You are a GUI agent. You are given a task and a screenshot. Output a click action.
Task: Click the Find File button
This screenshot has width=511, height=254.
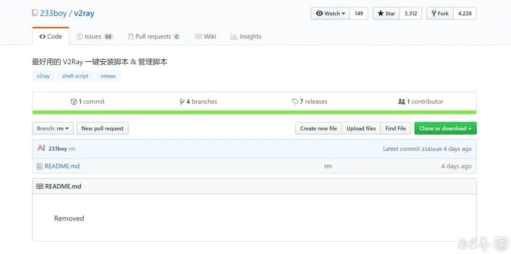(396, 128)
